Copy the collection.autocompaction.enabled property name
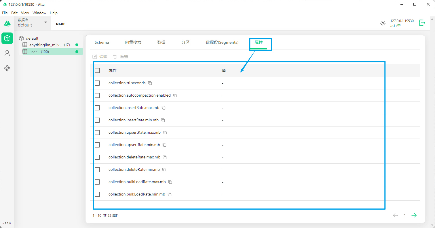This screenshot has width=435, height=228. 175,95
